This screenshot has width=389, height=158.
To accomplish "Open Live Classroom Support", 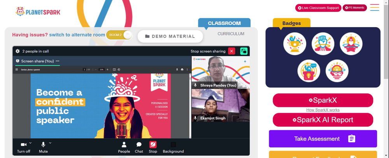I will click(318, 8).
